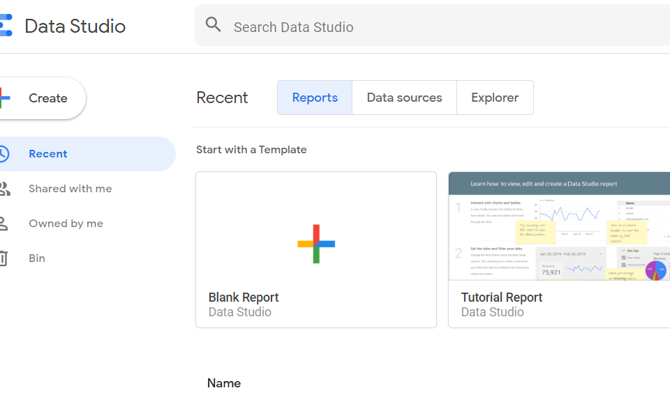The image size is (670, 402).
Task: Click the search magnifier icon
Action: (x=213, y=24)
